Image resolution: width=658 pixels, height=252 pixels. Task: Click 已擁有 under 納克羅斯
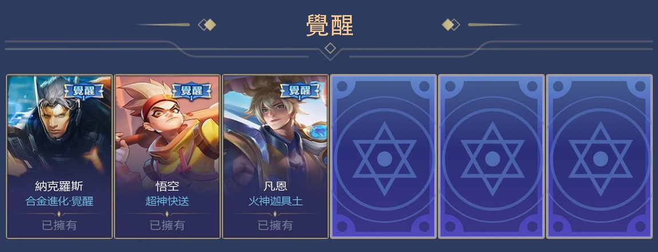click(59, 225)
